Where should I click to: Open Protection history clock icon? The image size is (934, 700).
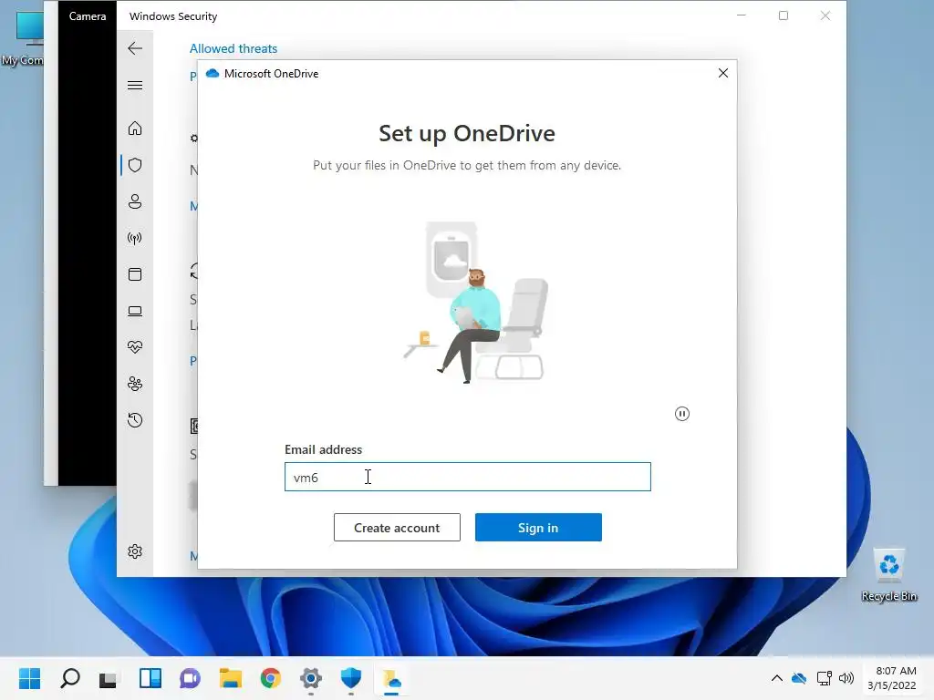pyautogui.click(x=135, y=420)
